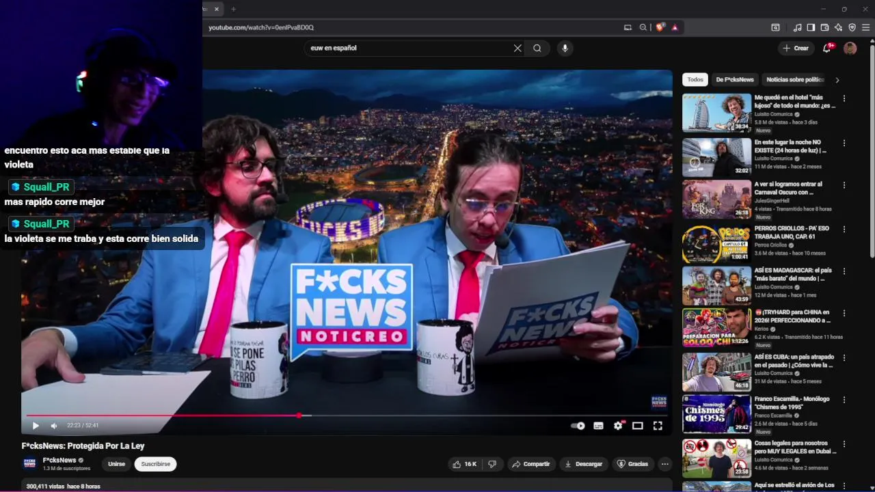This screenshot has height=492, width=875.
Task: Open the three-dot more actions below video
Action: [664, 464]
